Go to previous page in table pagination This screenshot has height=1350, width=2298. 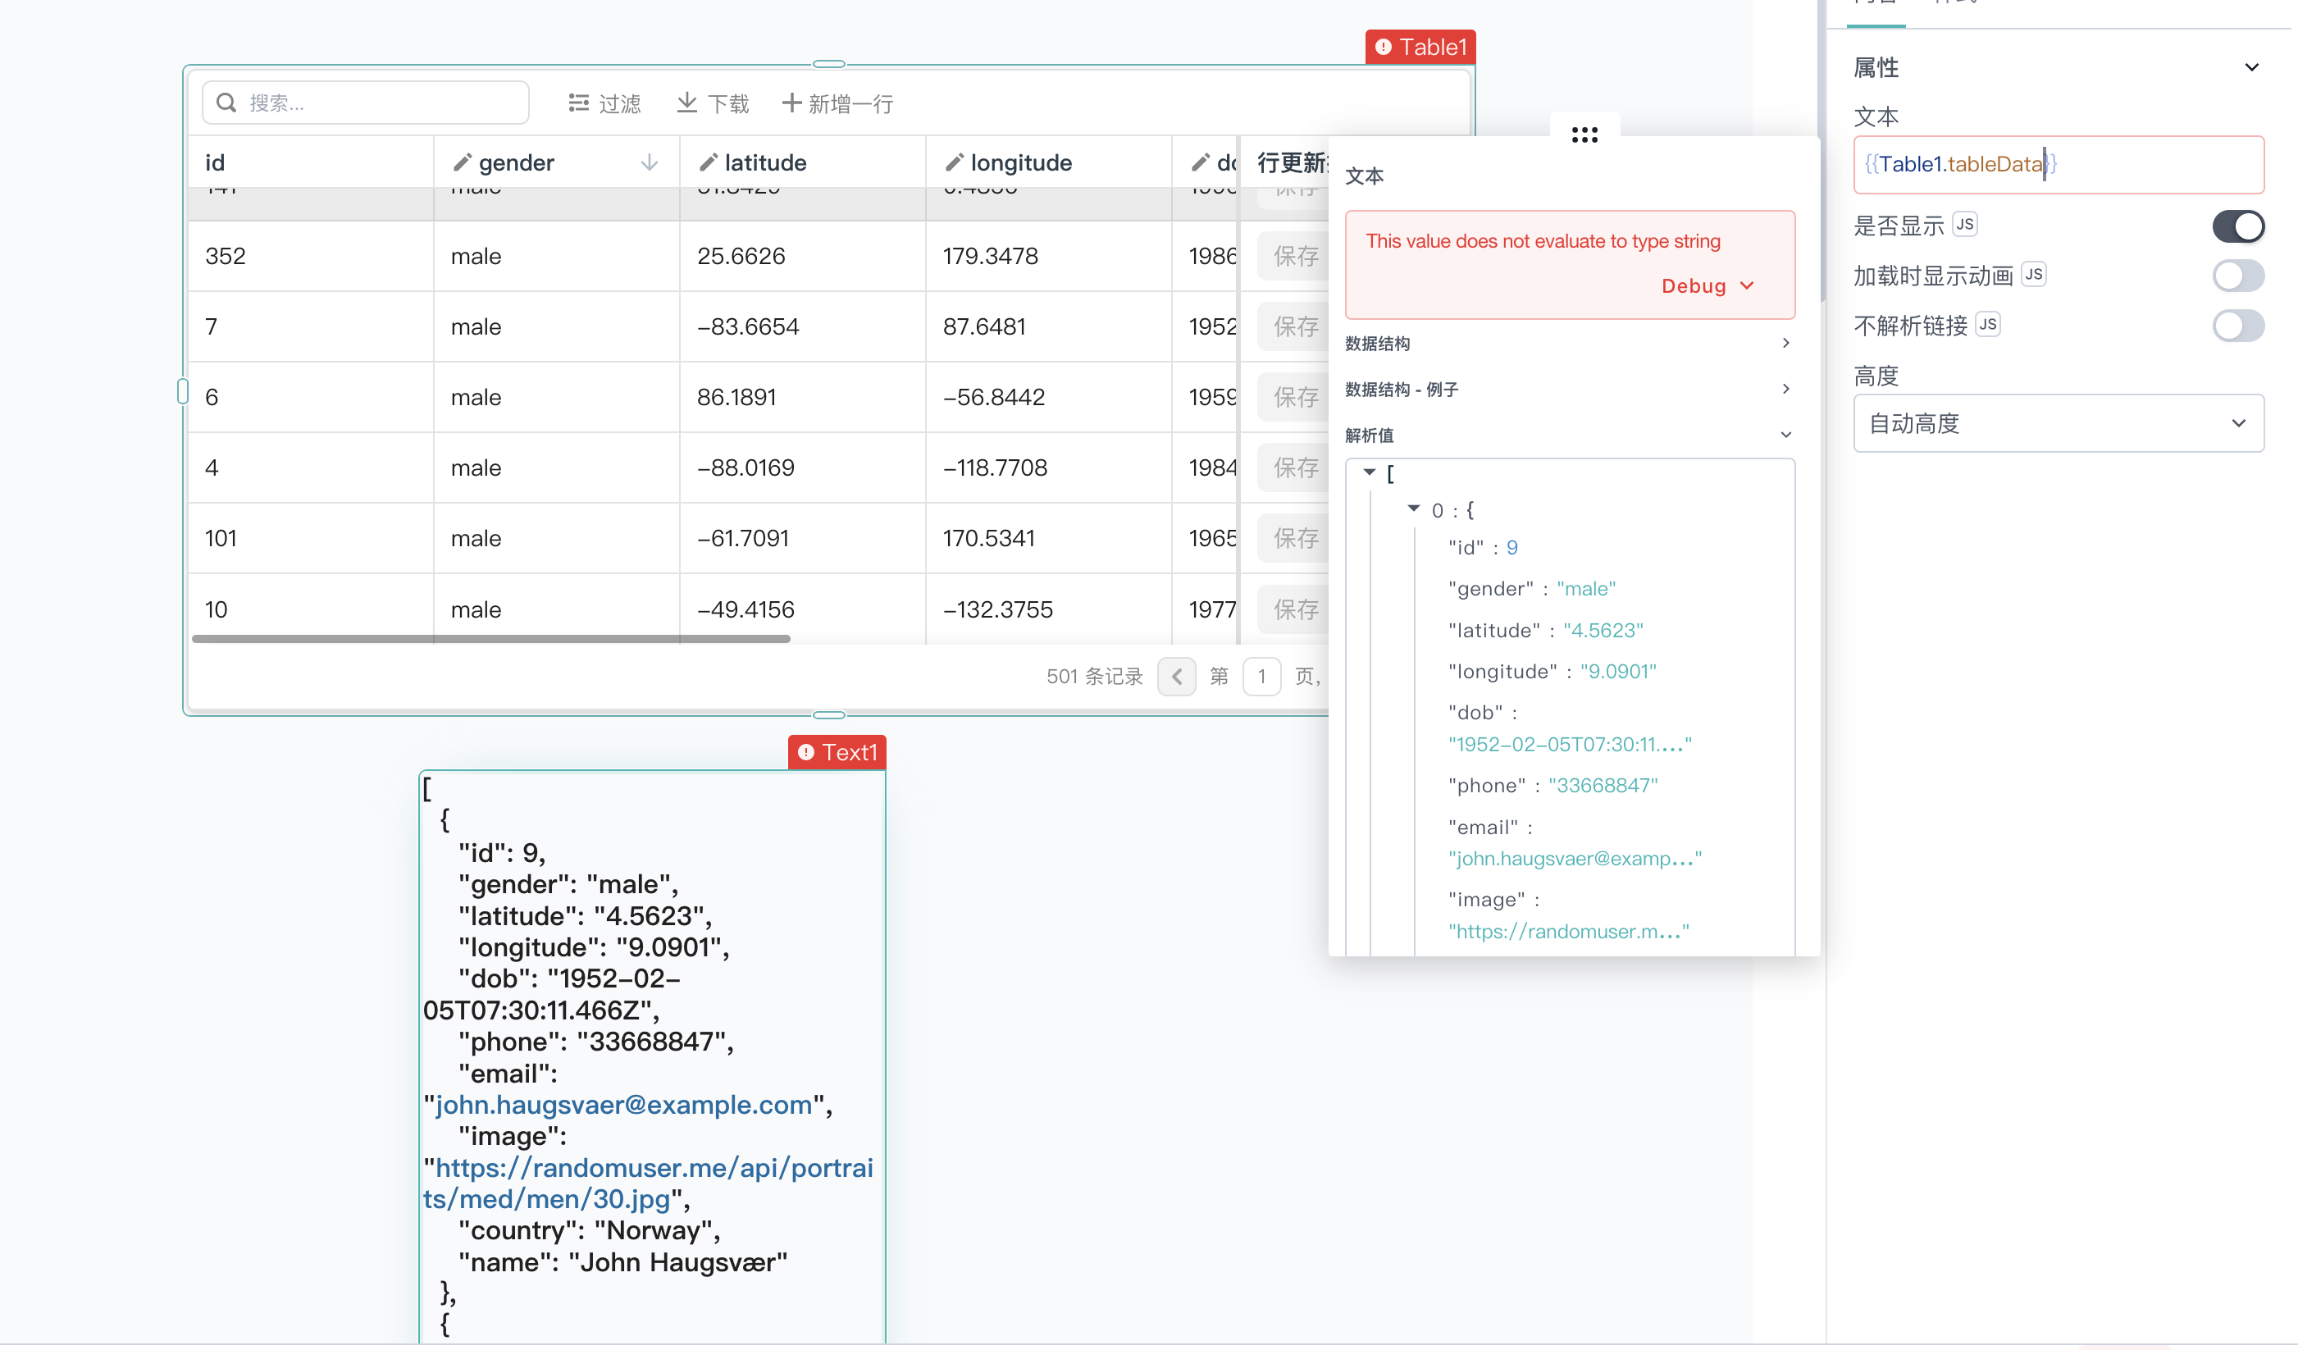click(x=1176, y=676)
